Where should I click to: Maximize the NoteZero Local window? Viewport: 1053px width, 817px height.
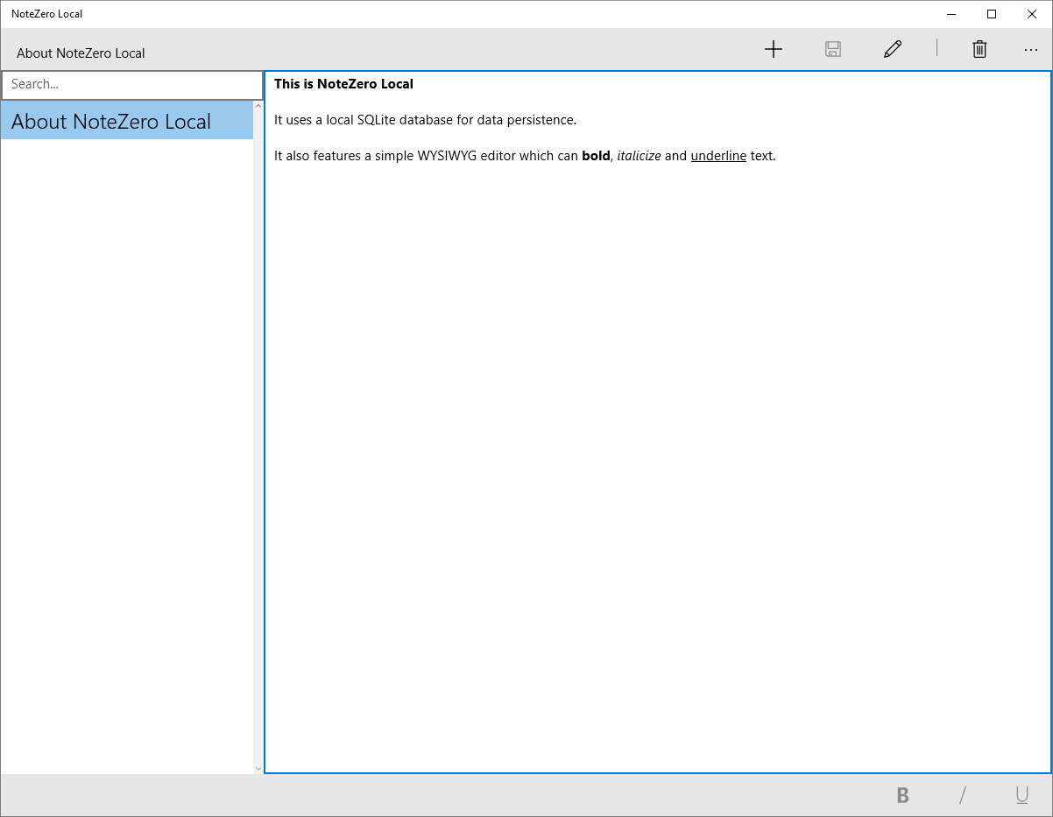click(x=992, y=14)
